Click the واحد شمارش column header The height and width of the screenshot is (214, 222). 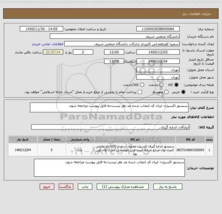80,139
